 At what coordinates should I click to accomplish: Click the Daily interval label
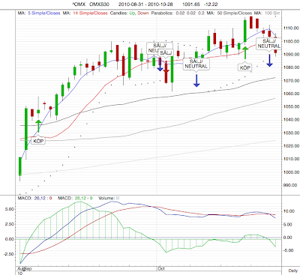292,271
